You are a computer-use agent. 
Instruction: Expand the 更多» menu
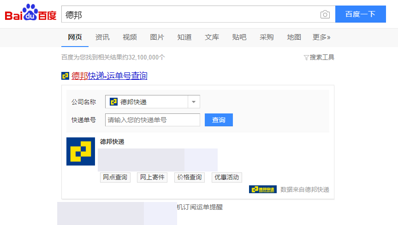pyautogui.click(x=321, y=37)
